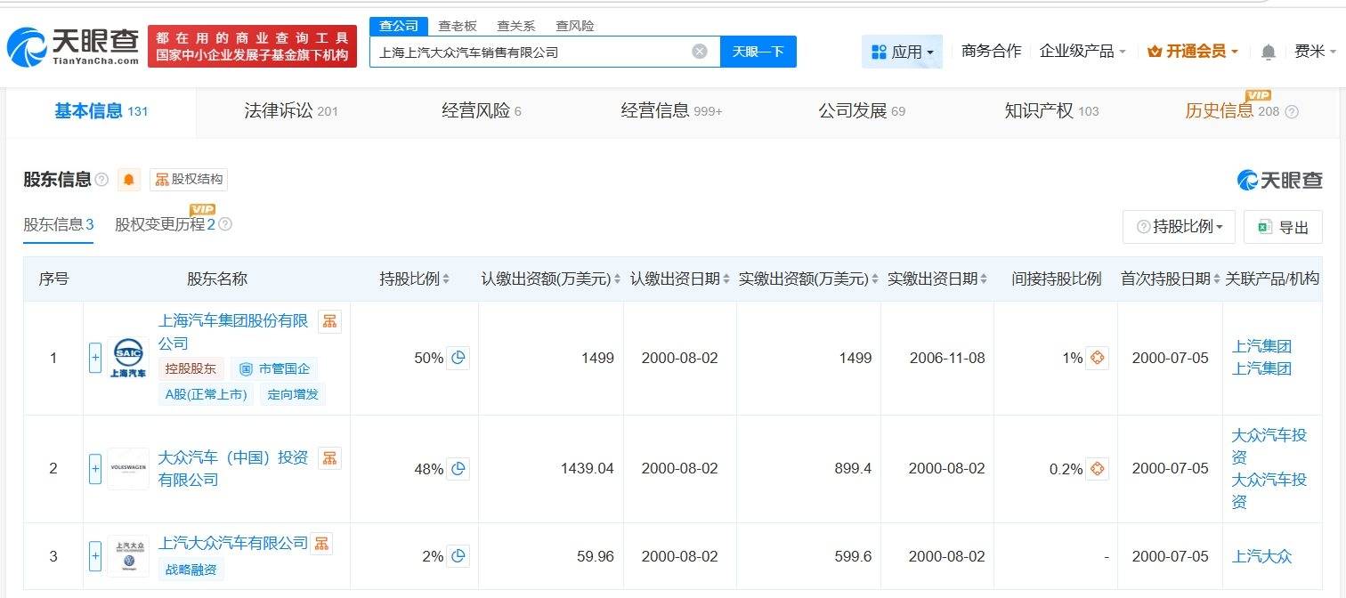
Task: Open the 企业级产品 dropdown menu
Action: pos(1082,52)
